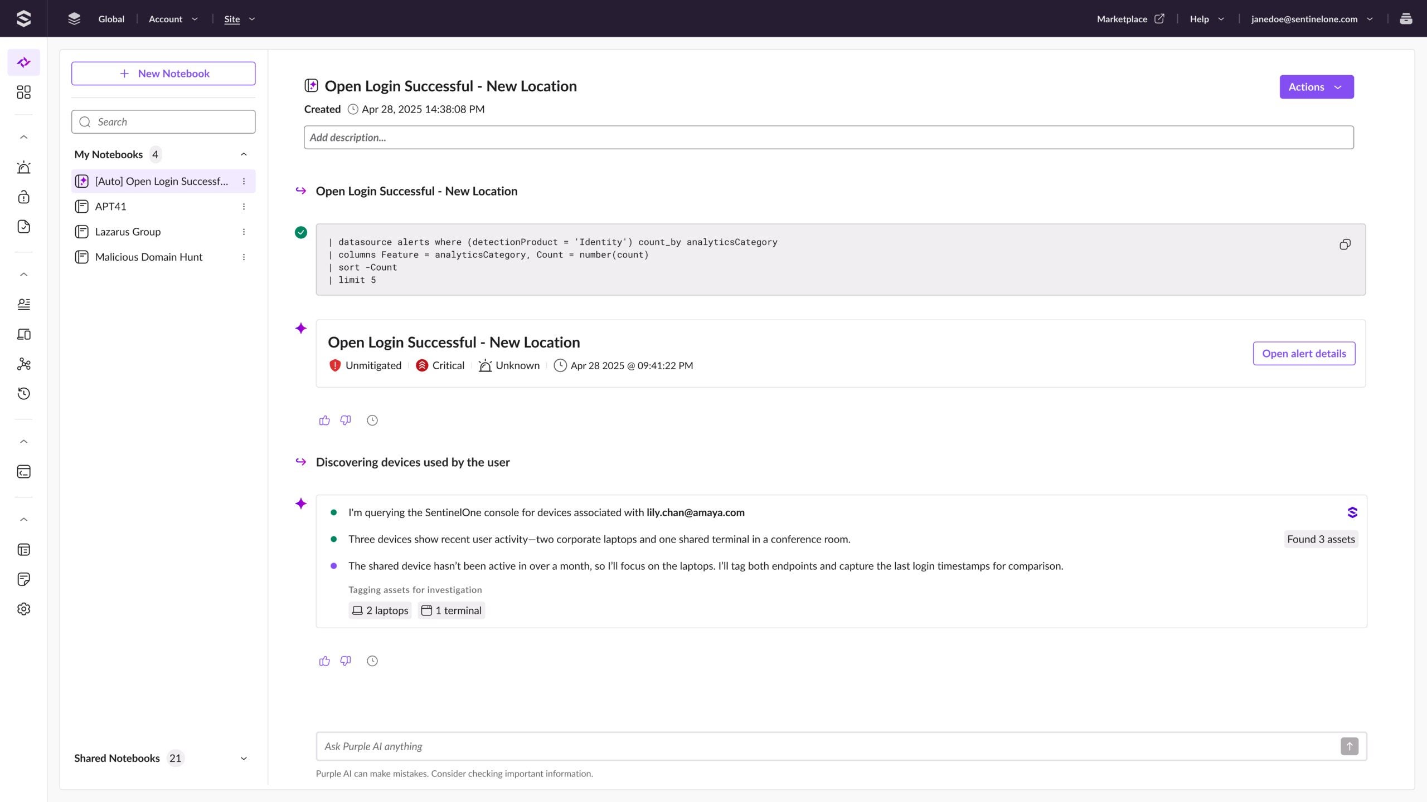
Task: Click Open alert details button
Action: [x=1304, y=354]
